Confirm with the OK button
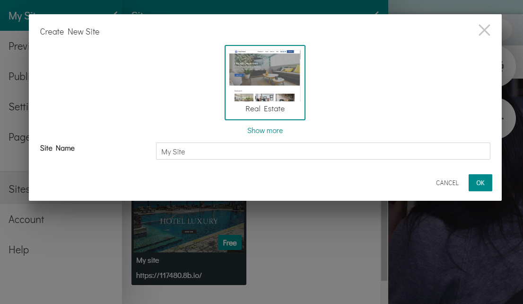The height and width of the screenshot is (304, 523). coord(480,183)
